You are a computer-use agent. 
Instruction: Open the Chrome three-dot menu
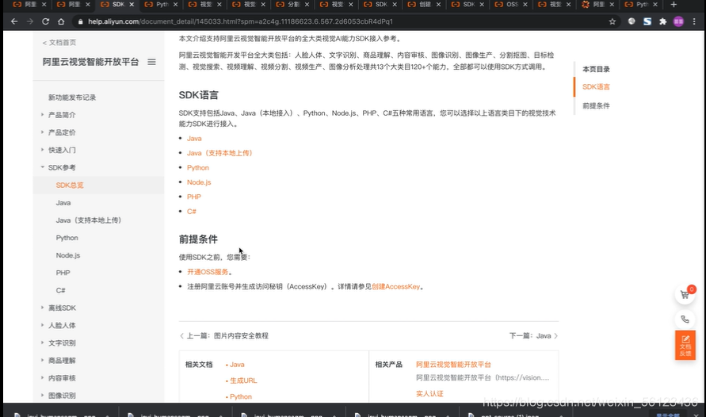tap(694, 21)
